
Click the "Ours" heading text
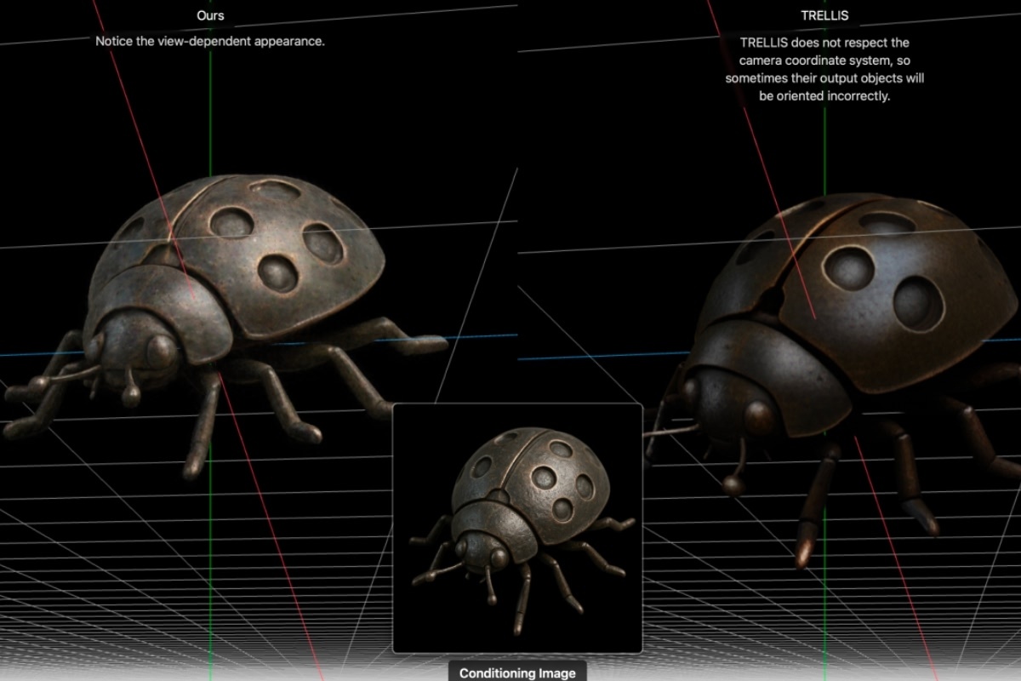[210, 16]
